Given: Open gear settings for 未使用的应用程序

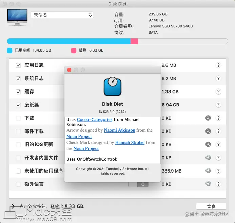Looking at the screenshot, I should 208,171.
